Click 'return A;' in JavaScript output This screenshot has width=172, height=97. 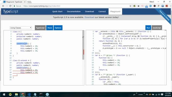coord(103,70)
